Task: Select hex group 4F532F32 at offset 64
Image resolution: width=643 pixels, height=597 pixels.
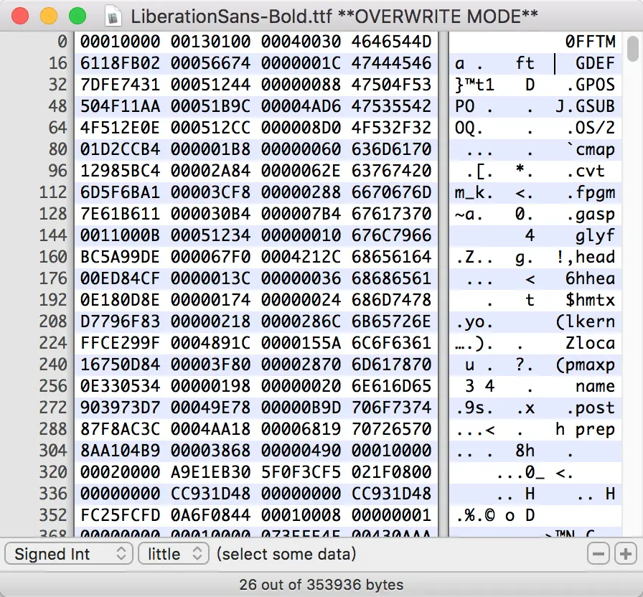Action: point(392,128)
